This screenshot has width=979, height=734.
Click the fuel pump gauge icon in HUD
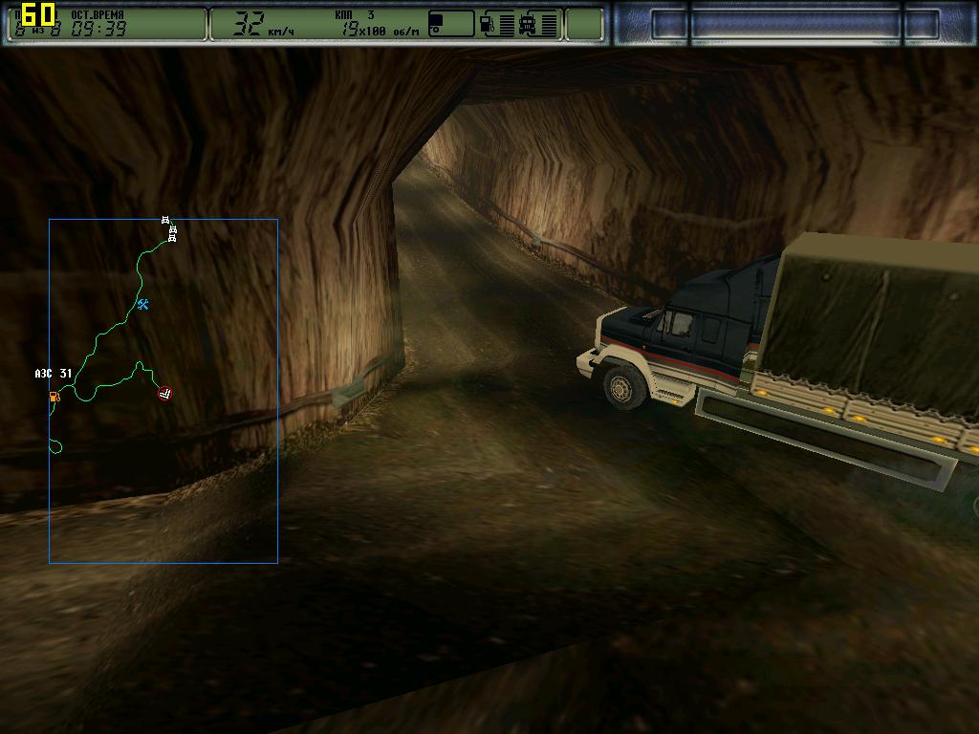(x=487, y=25)
